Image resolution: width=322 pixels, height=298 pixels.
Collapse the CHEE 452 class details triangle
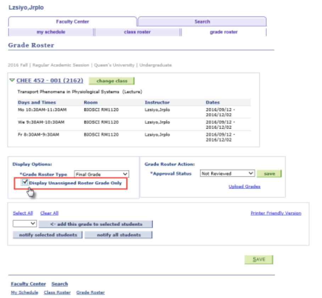point(12,81)
